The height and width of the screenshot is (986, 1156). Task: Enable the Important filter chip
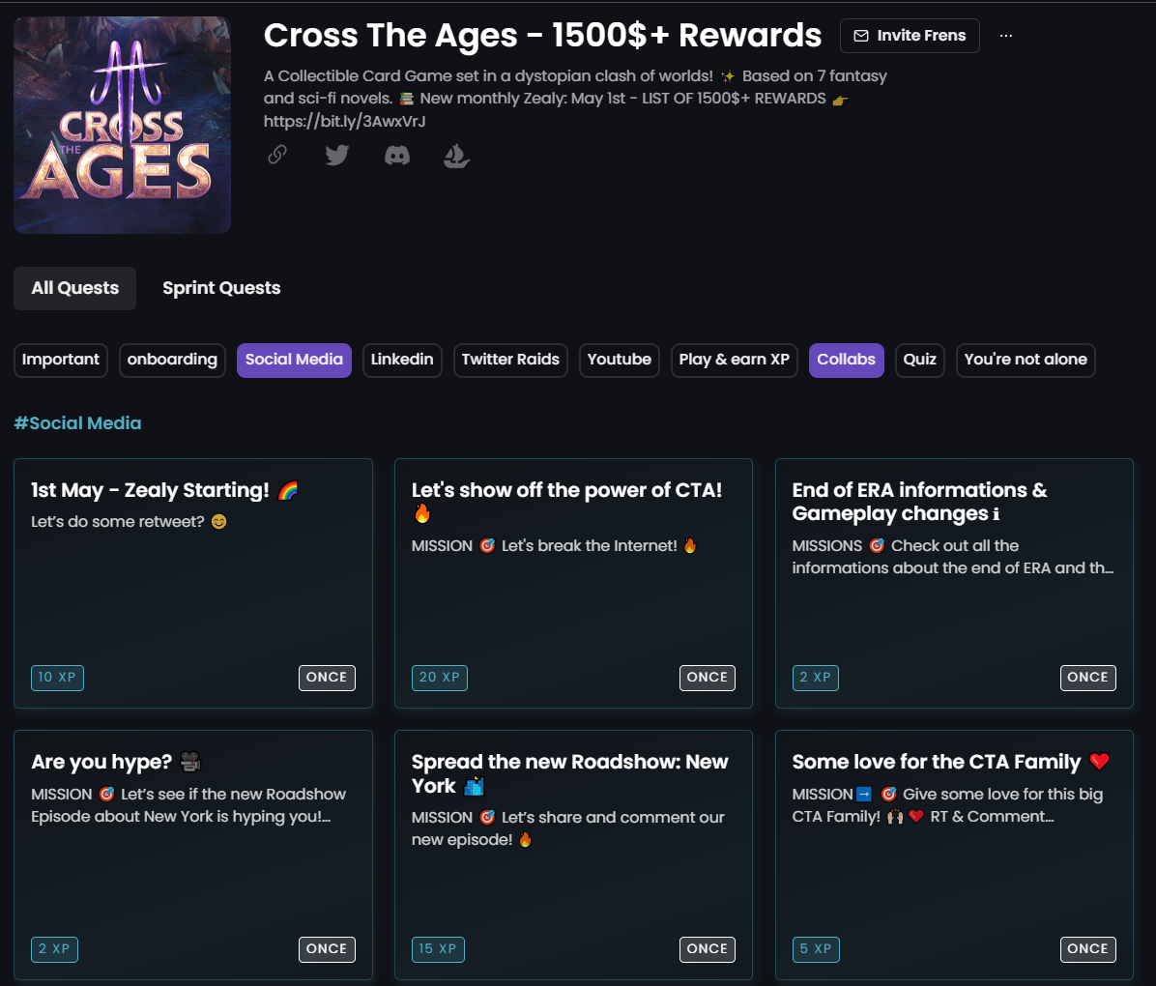[60, 360]
